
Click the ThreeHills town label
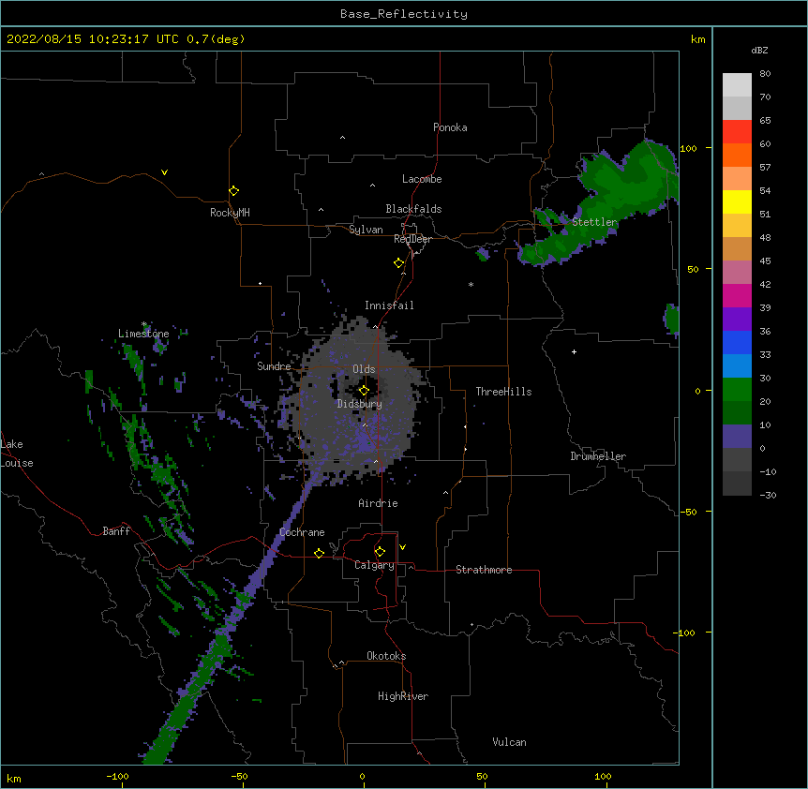[x=503, y=392]
